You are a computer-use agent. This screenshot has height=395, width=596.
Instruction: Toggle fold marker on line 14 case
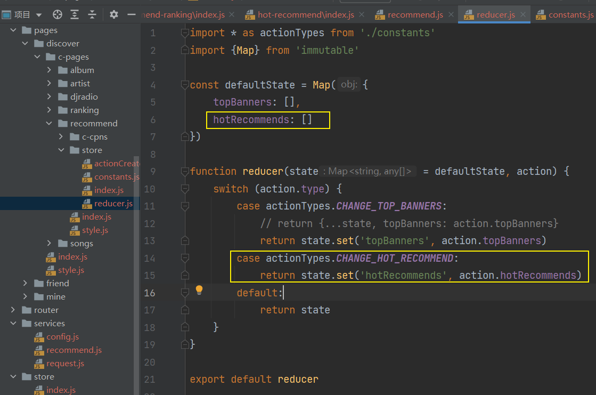185,258
